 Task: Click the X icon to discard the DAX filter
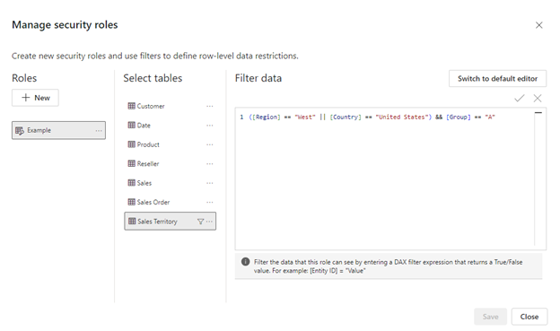pyautogui.click(x=538, y=98)
